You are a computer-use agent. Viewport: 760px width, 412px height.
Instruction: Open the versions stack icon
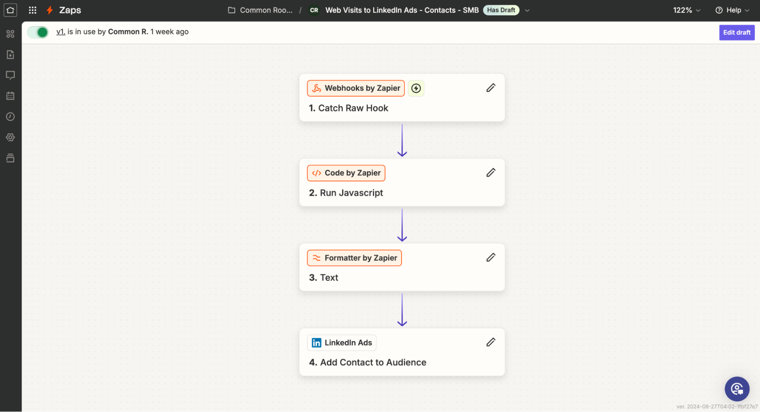click(10, 158)
